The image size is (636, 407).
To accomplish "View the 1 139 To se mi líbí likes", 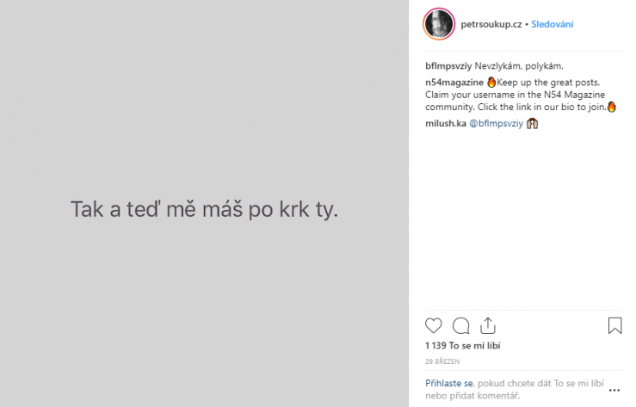I will pos(462,346).
